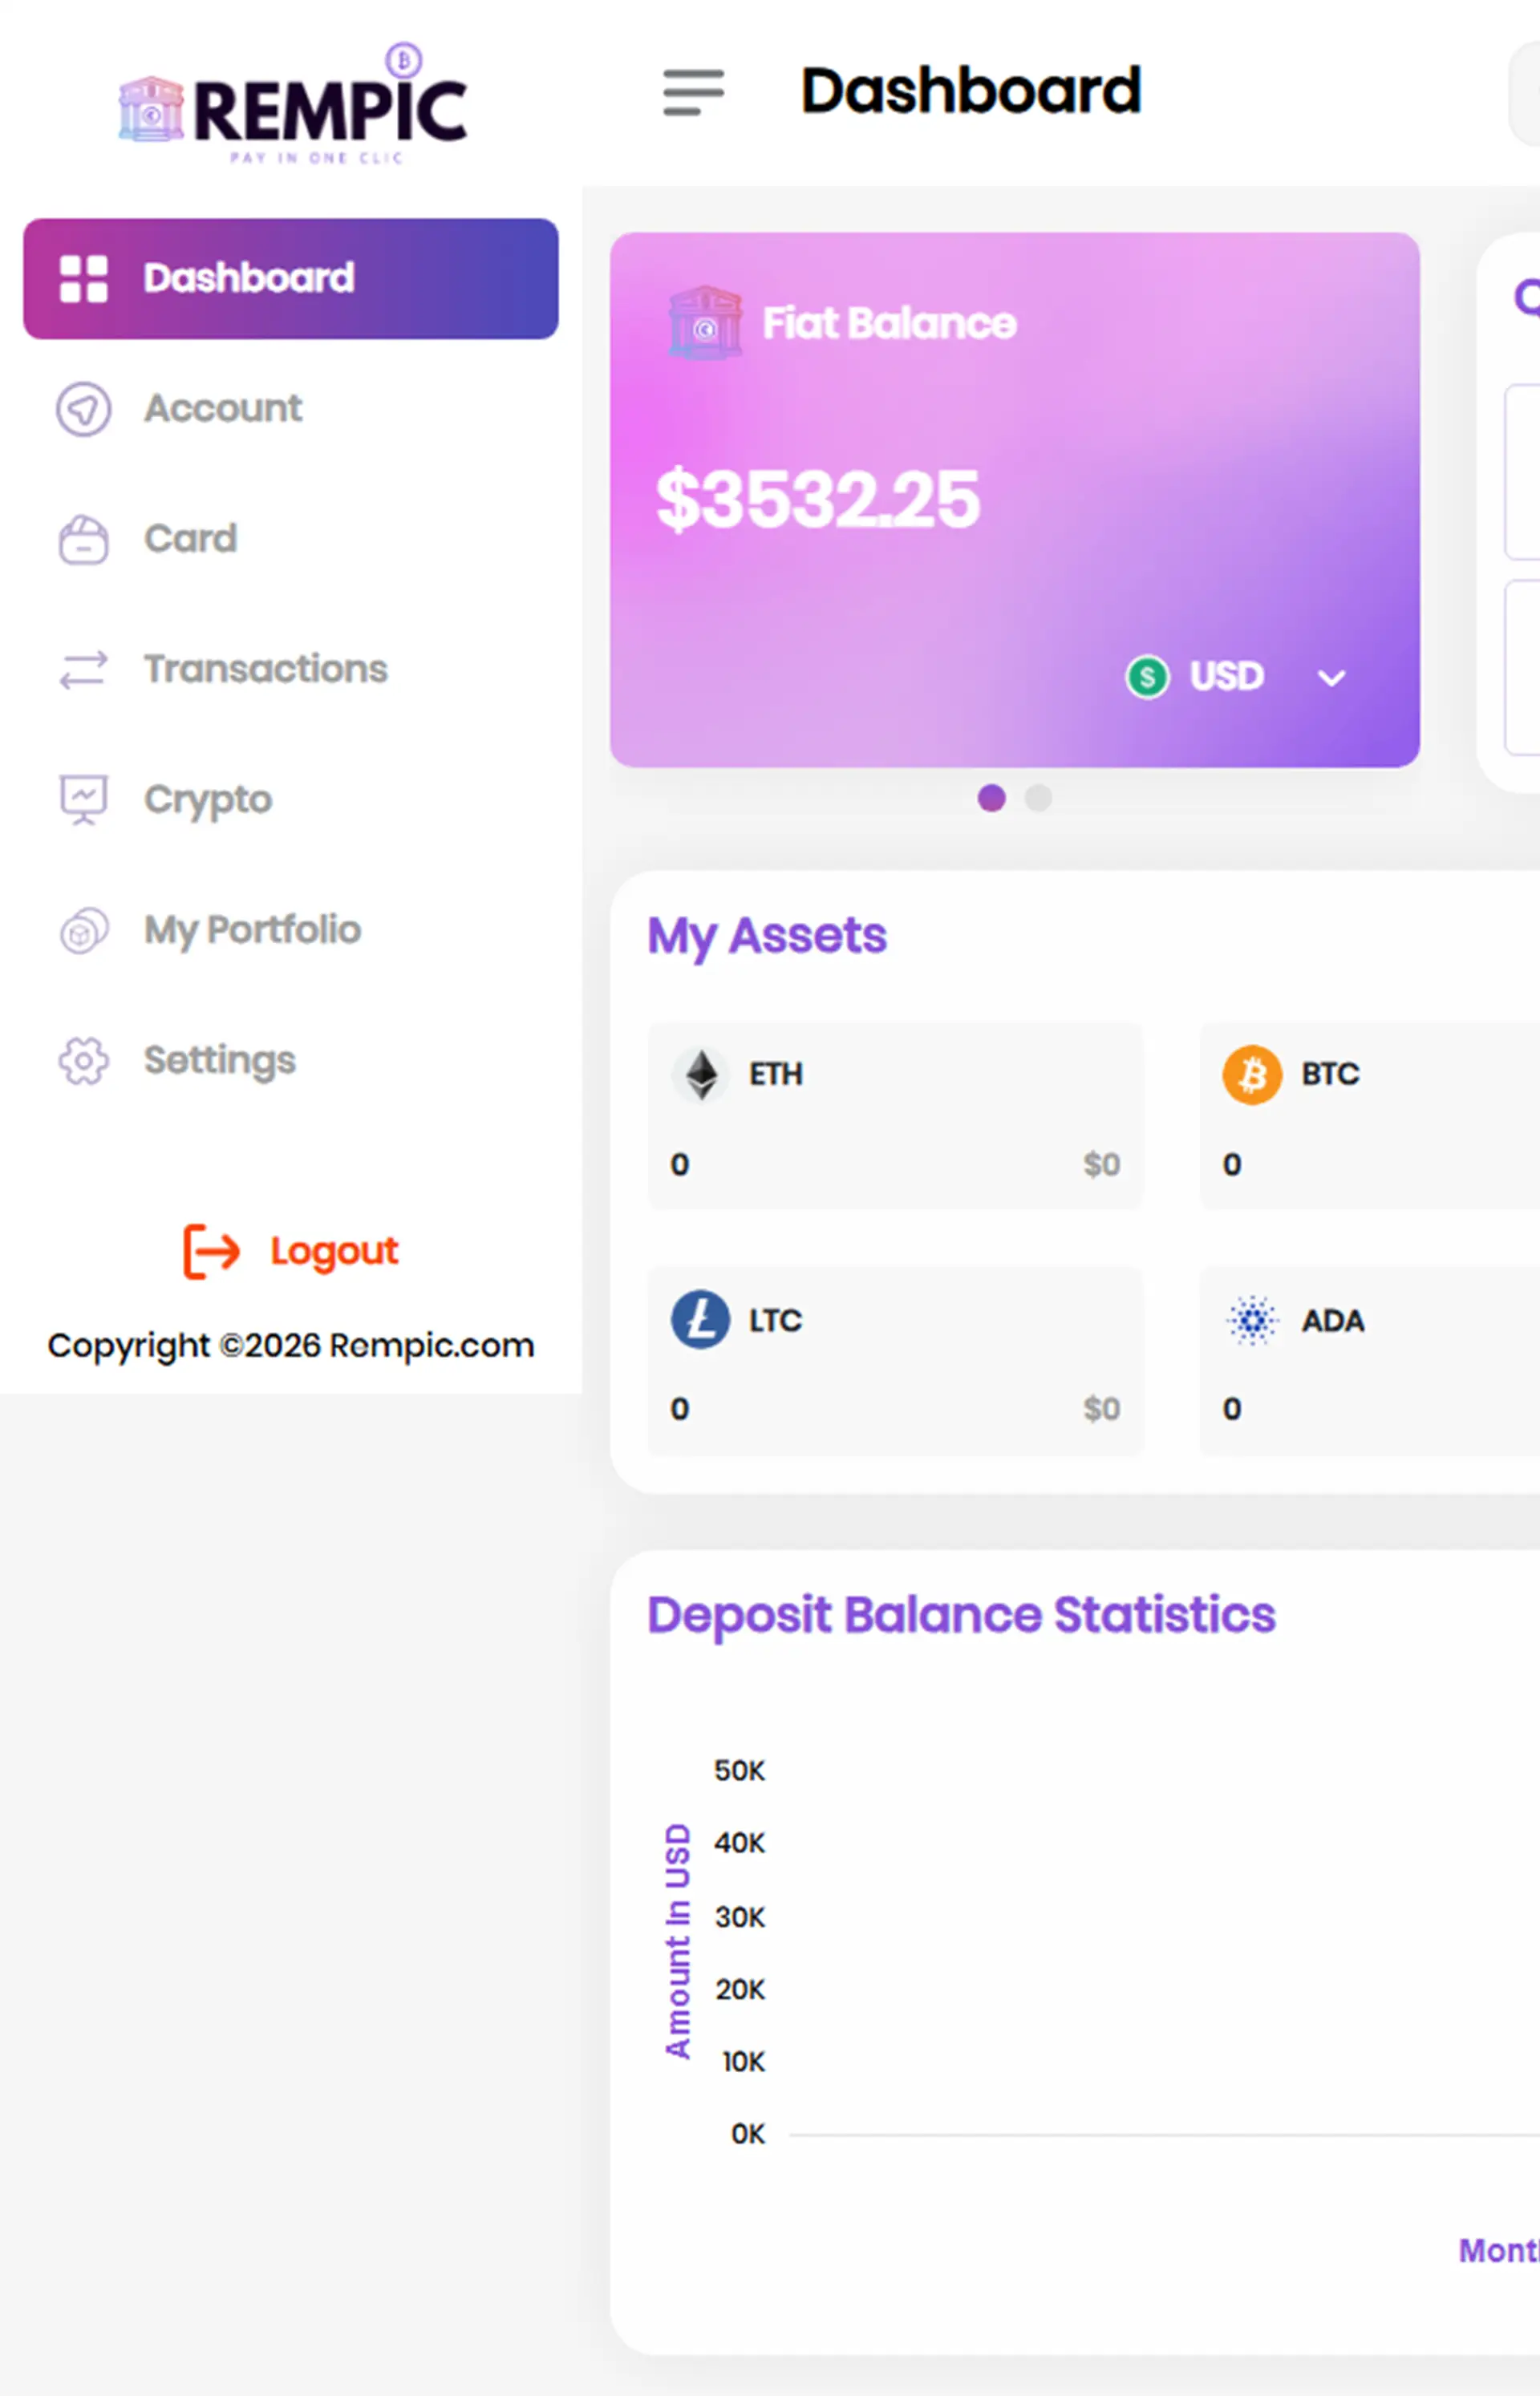The height and width of the screenshot is (2396, 1540).
Task: Click the Cardano ADA icon
Action: pos(1252,1319)
